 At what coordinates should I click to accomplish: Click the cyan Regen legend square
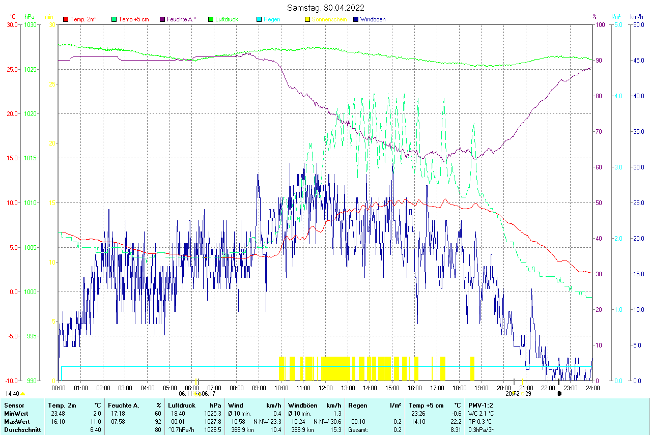tap(259, 19)
